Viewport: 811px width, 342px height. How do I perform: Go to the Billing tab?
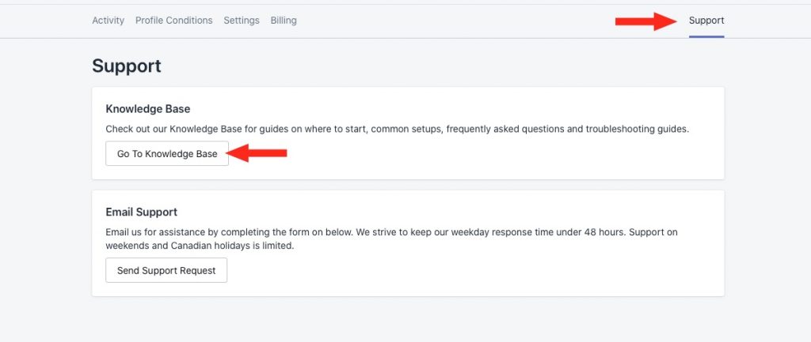pos(284,21)
